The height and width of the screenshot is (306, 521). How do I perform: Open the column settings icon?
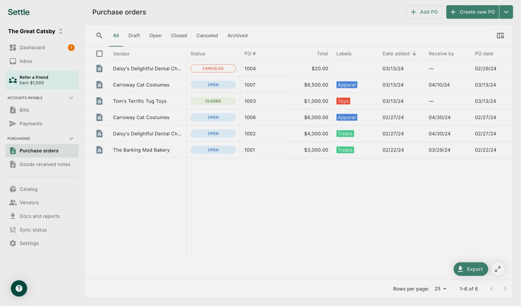click(x=500, y=35)
